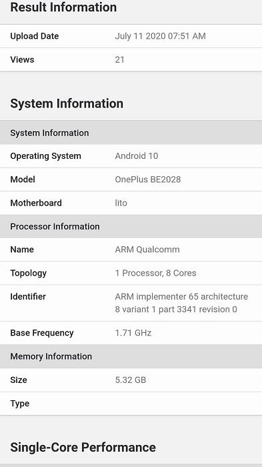This screenshot has width=262, height=467.
Task: Select the Upload Date value July 11 2020
Action: pyautogui.click(x=160, y=36)
